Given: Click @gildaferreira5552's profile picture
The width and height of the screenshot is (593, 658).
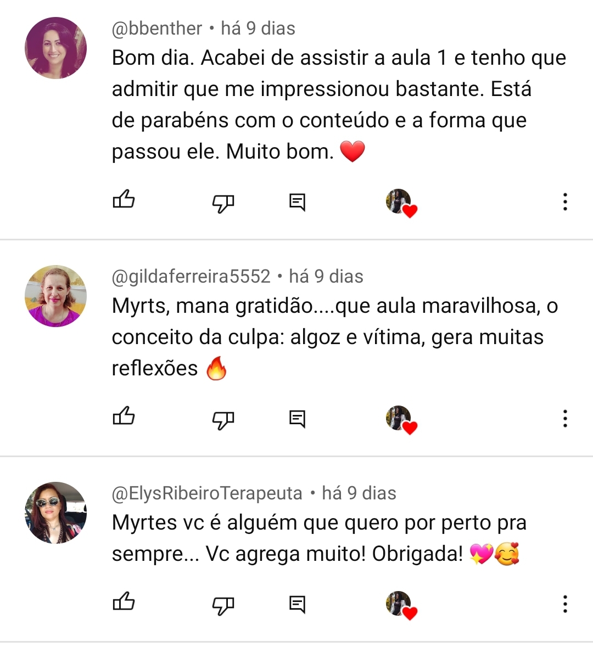Looking at the screenshot, I should (x=56, y=296).
